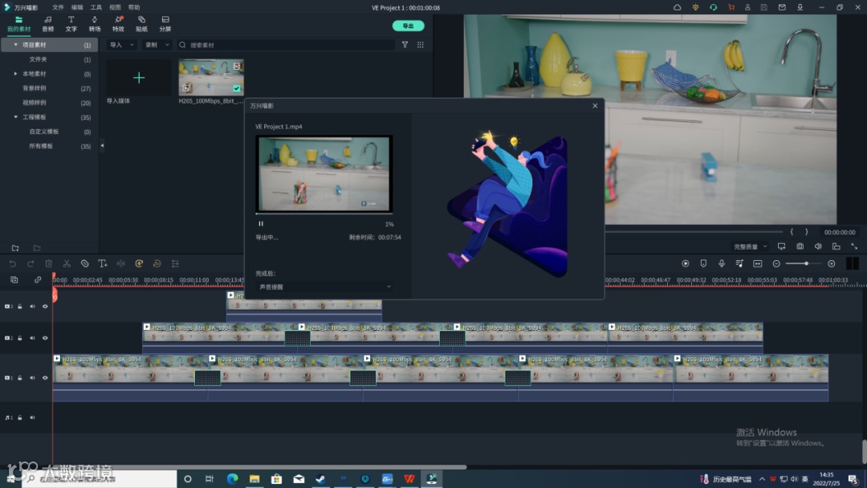Click the audio mixer icon
The width and height of the screenshot is (867, 488).
tap(739, 263)
